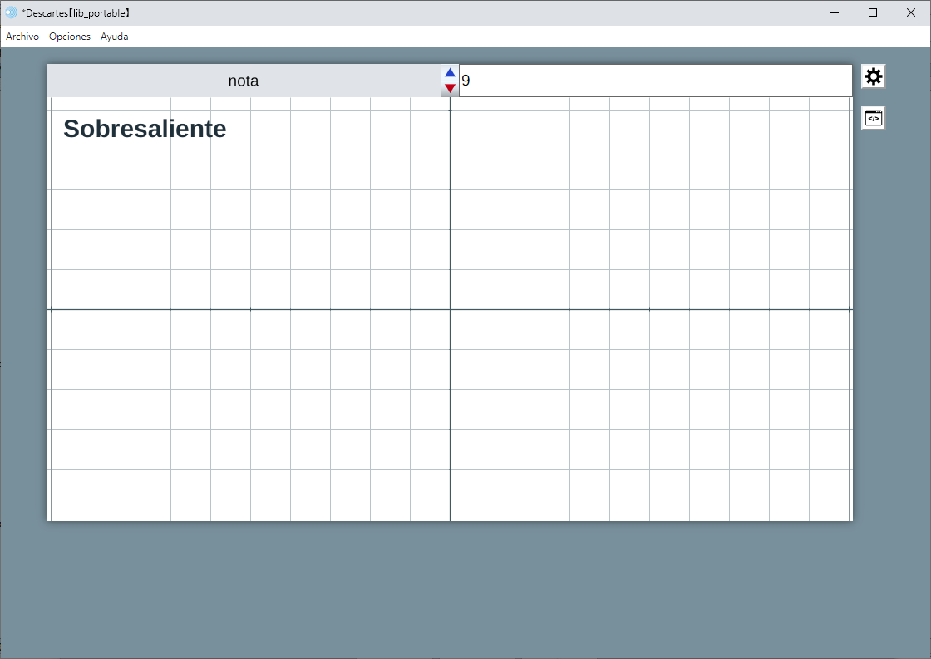Open the code view window icon
Image resolution: width=931 pixels, height=659 pixels.
click(873, 118)
